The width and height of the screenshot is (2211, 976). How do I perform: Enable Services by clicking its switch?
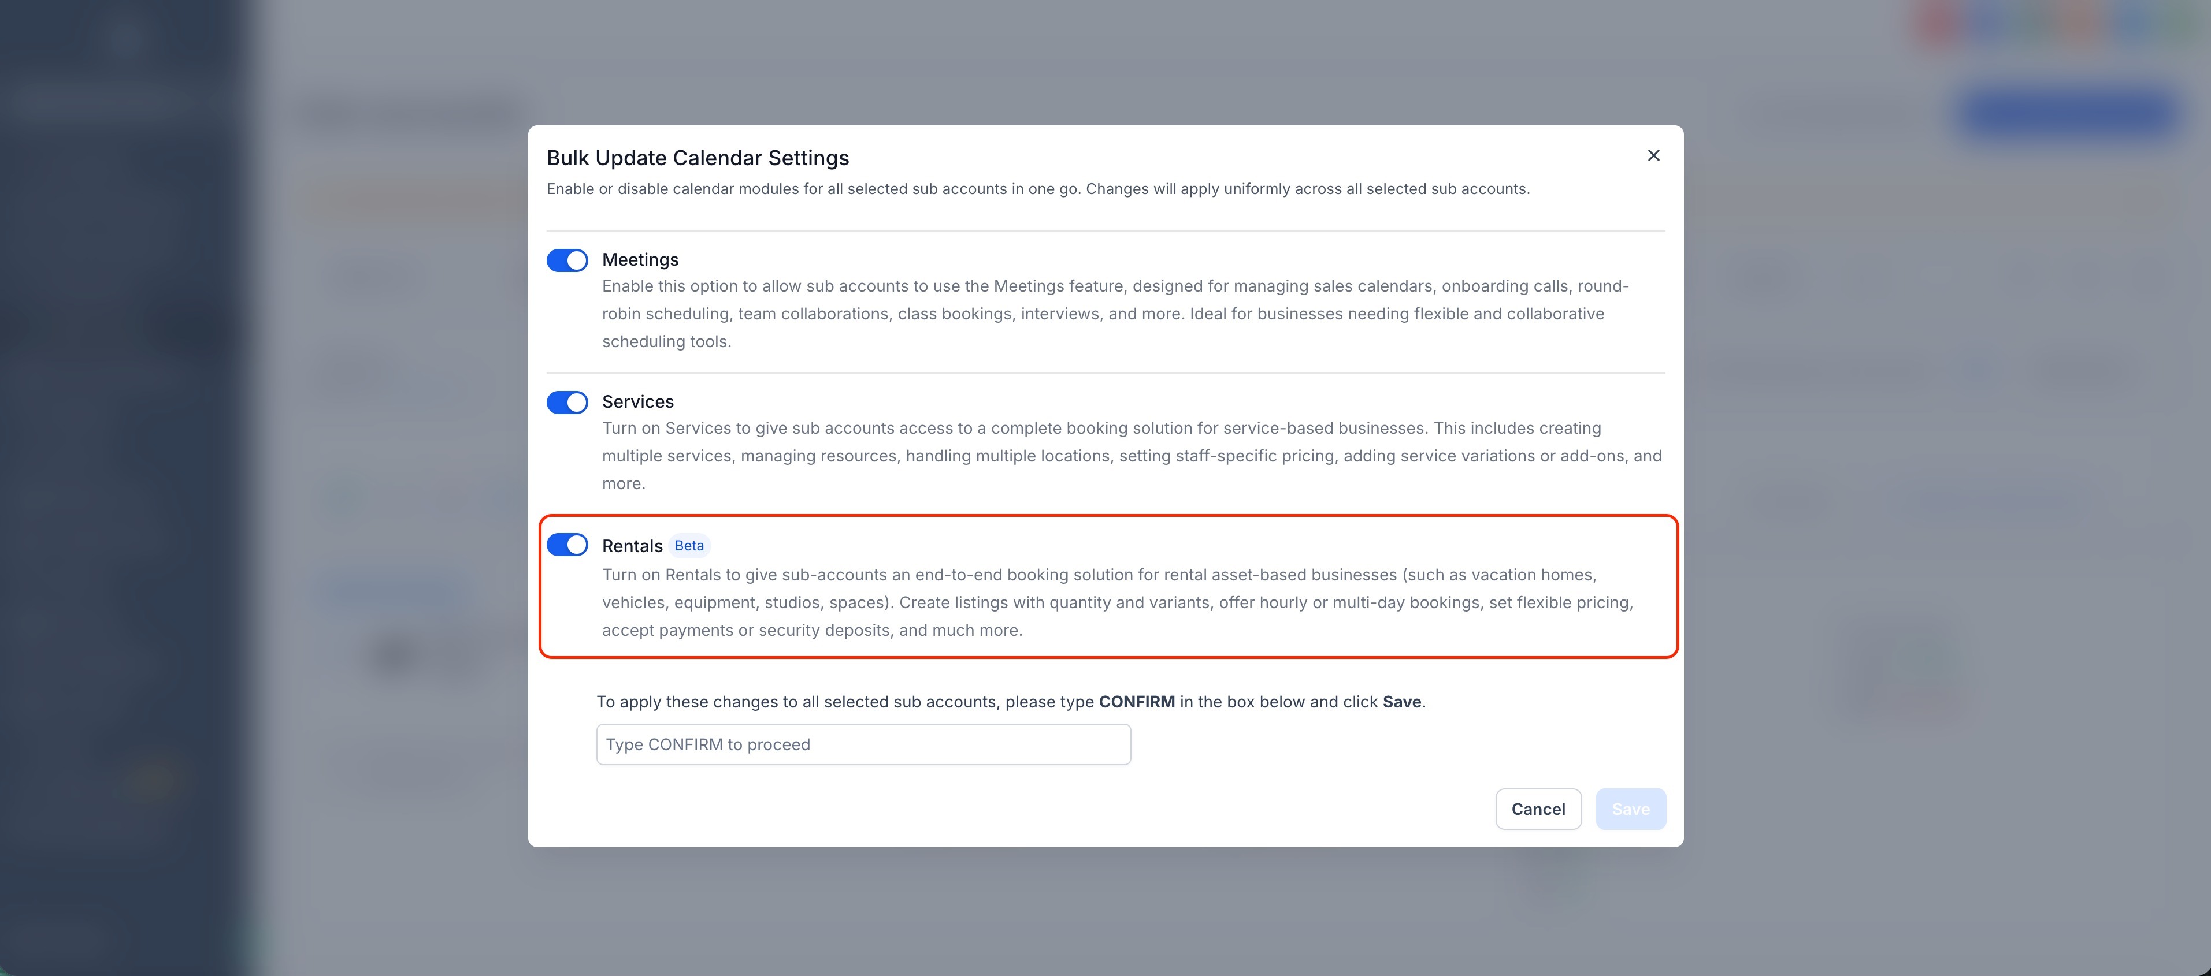pos(567,401)
